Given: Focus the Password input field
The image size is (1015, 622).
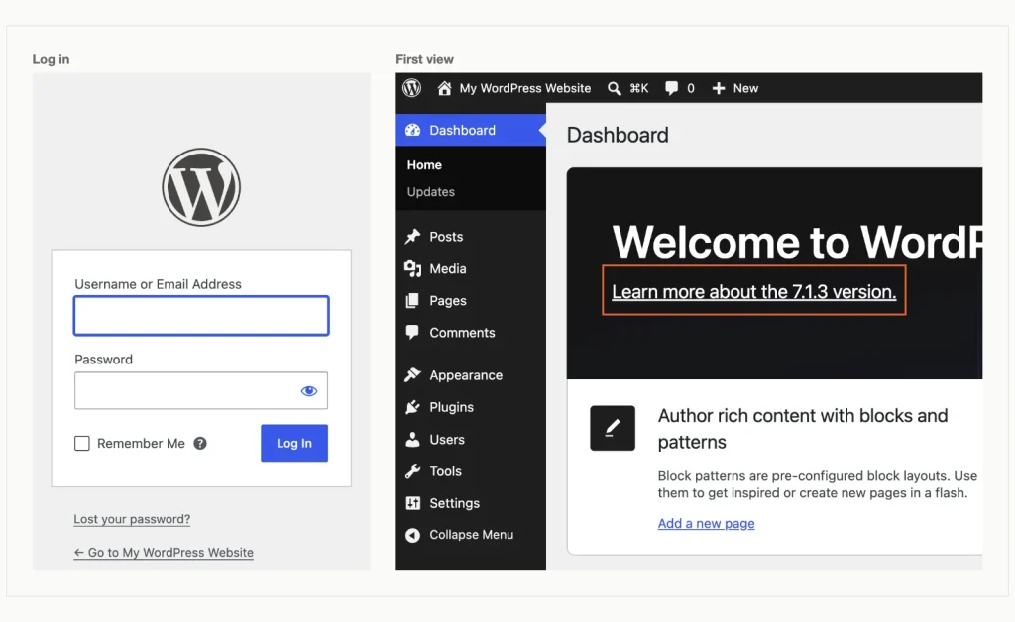Looking at the screenshot, I should (201, 390).
